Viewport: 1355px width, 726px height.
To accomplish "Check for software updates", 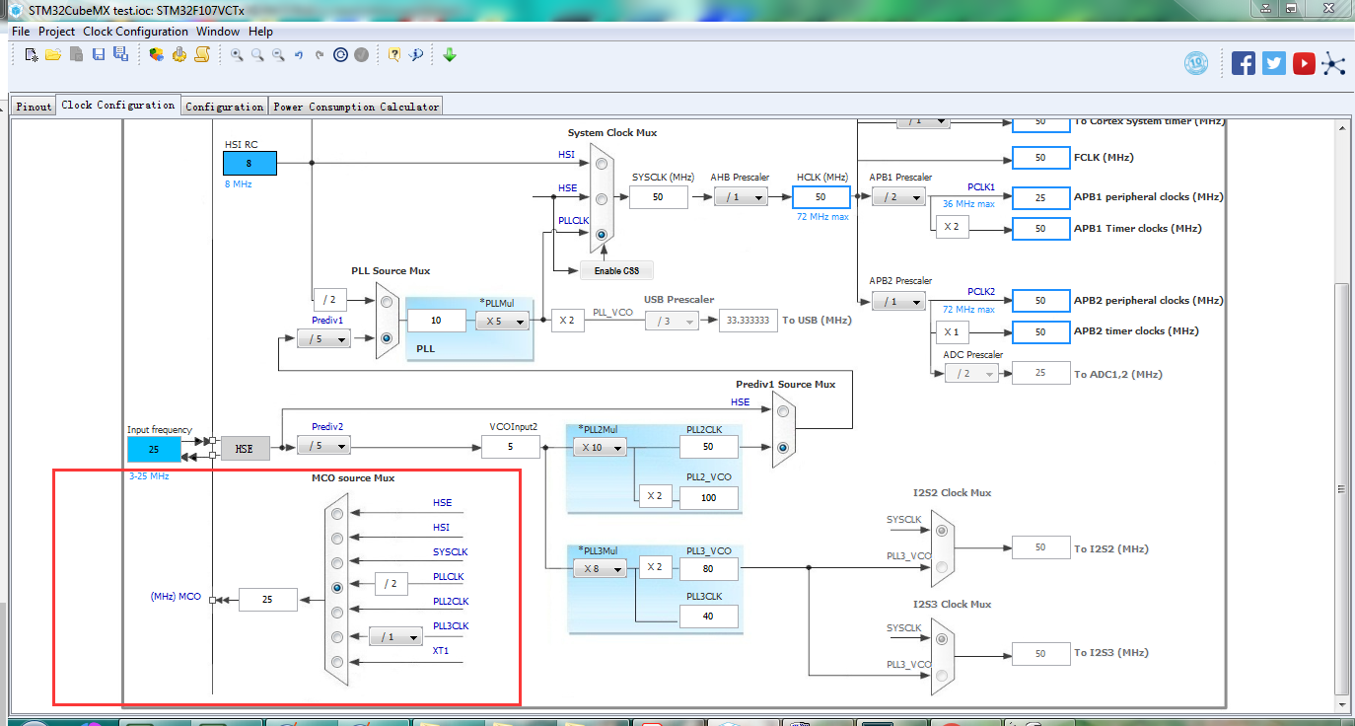I will tap(450, 54).
